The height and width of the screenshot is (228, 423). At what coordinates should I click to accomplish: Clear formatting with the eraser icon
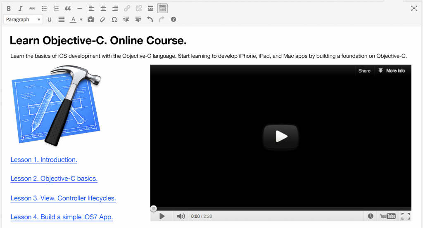click(102, 19)
